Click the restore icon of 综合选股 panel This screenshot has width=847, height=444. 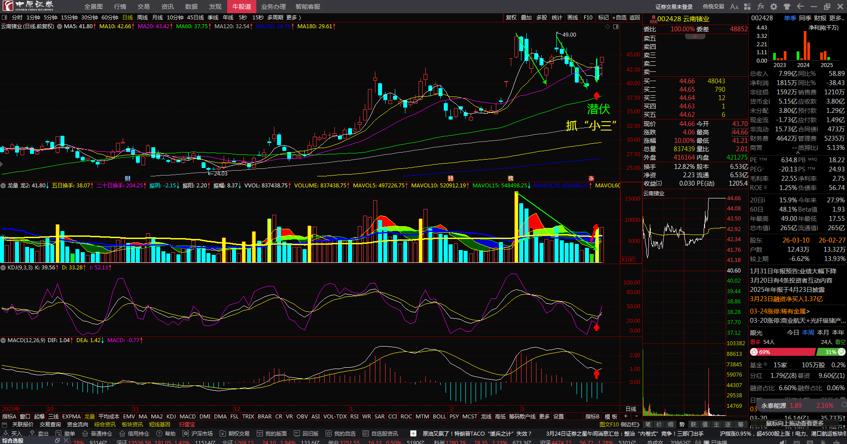57,440
